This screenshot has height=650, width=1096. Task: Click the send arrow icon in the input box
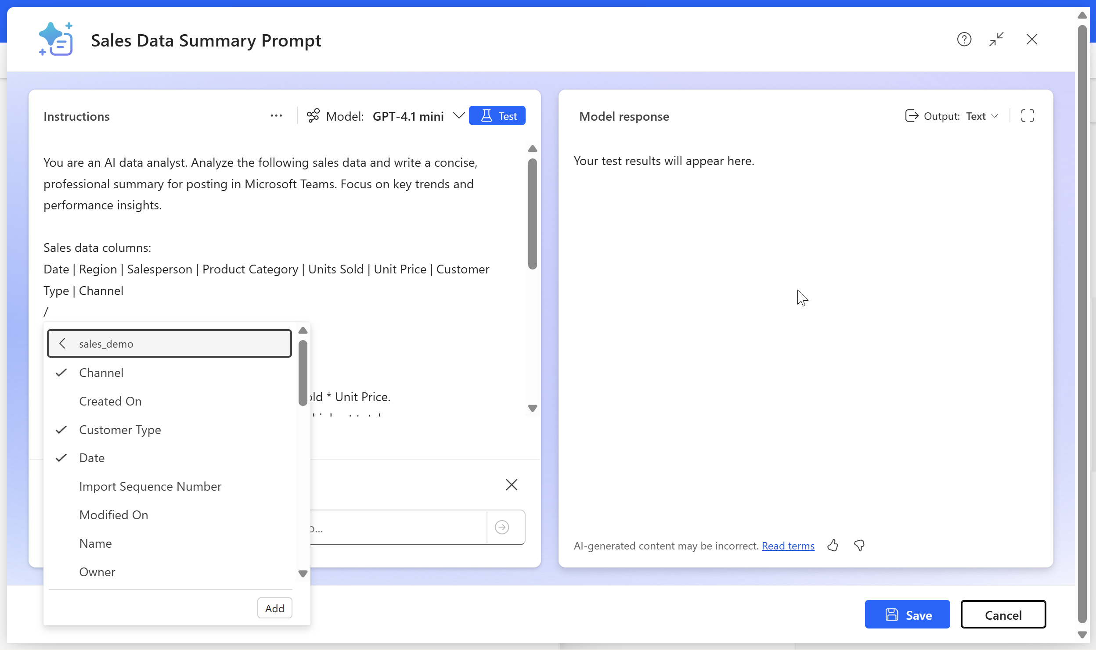click(502, 527)
